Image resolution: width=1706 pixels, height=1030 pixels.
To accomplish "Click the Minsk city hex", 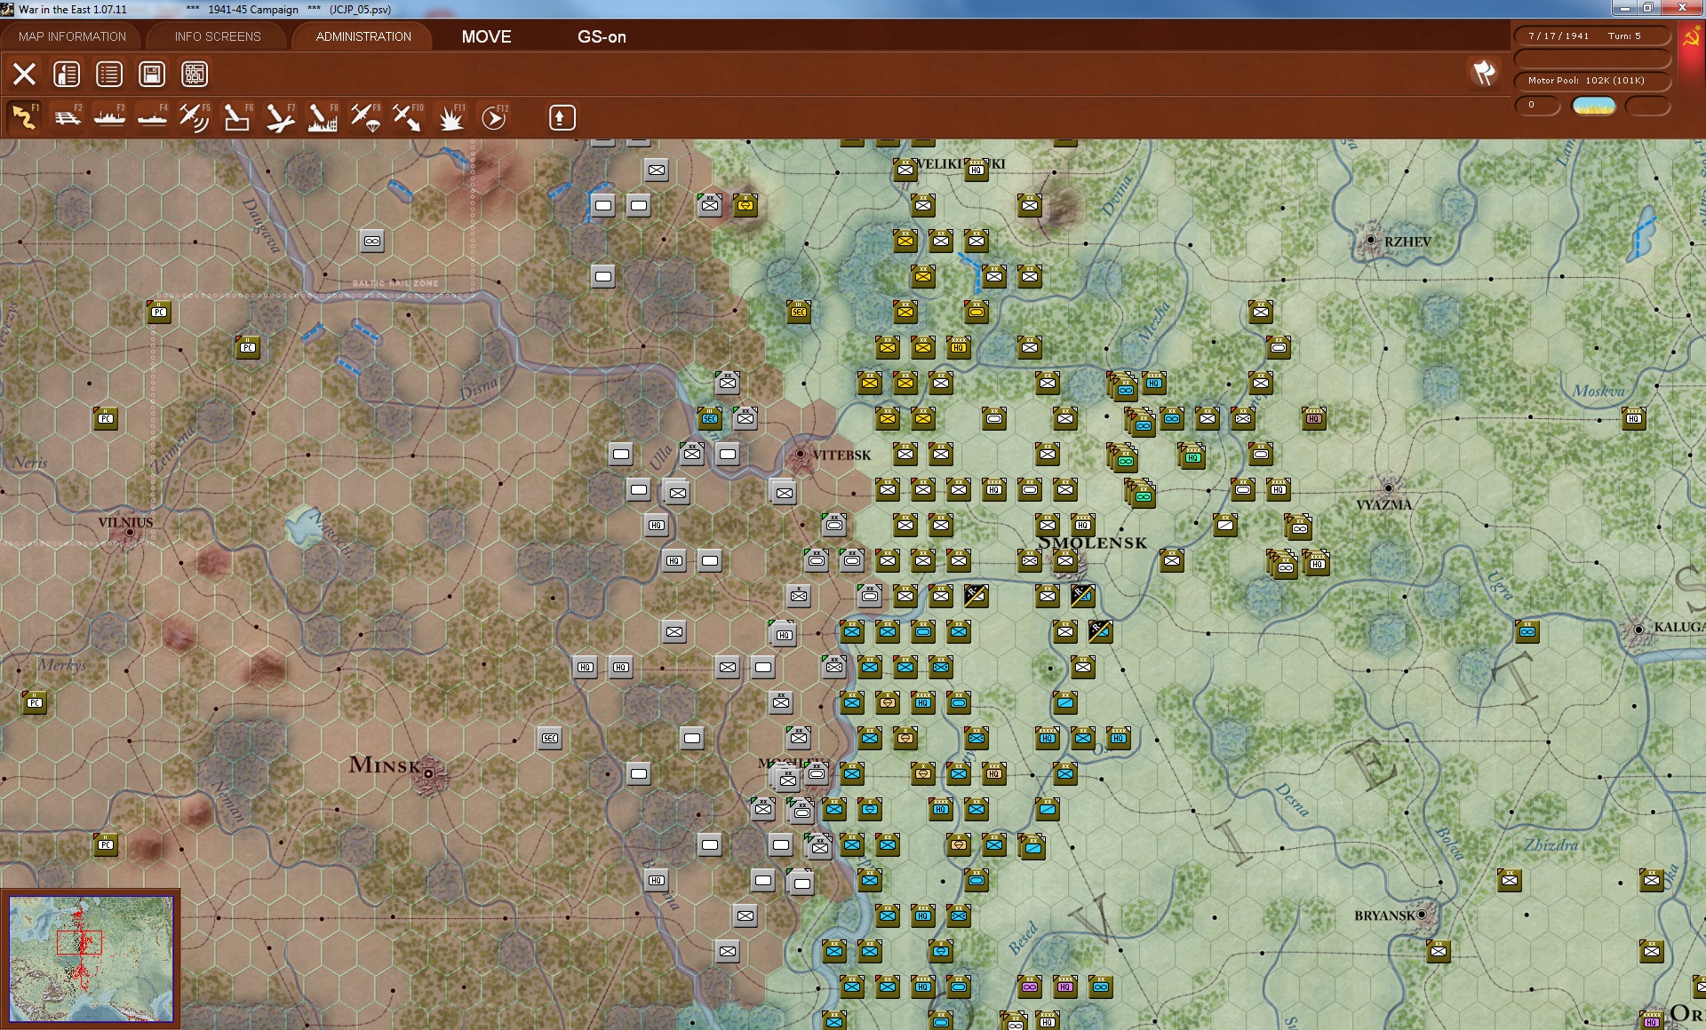I will pyautogui.click(x=428, y=773).
